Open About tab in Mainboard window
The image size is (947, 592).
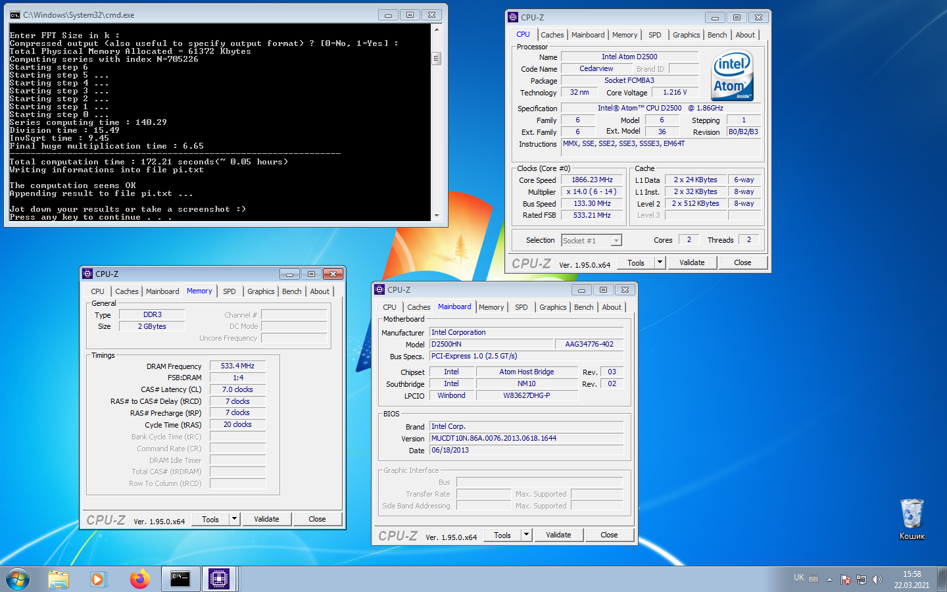[612, 307]
